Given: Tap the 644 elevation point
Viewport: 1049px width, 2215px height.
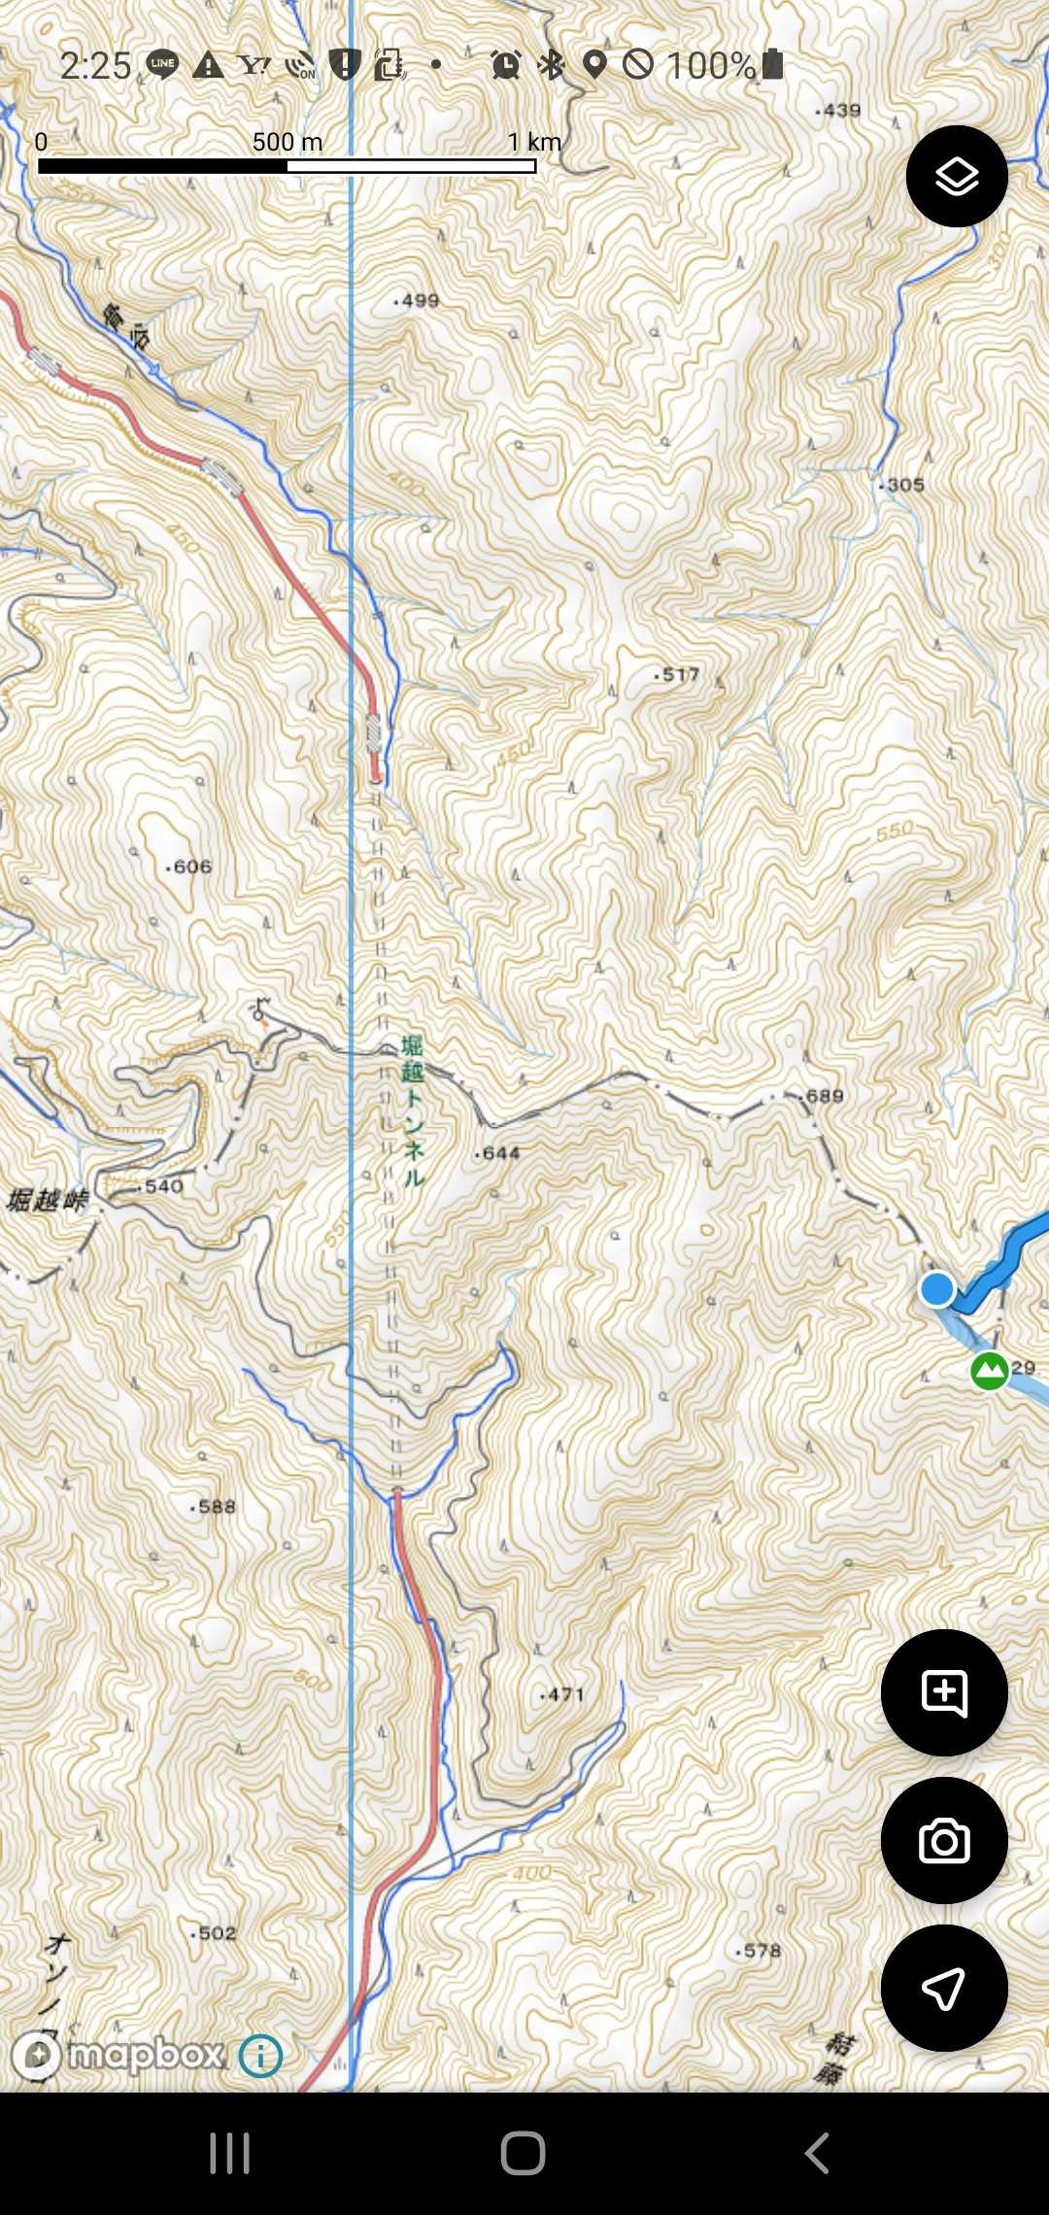Looking at the screenshot, I should (x=498, y=1153).
